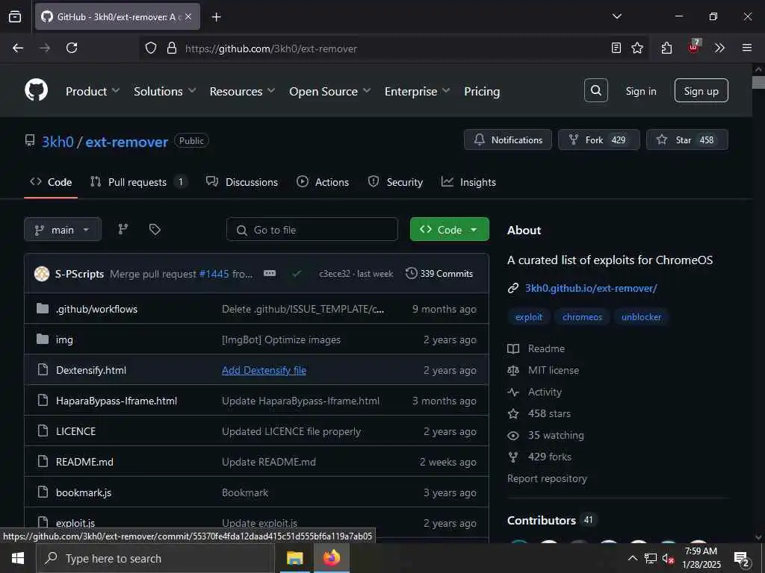Click the Firefox back arrow

tap(18, 48)
